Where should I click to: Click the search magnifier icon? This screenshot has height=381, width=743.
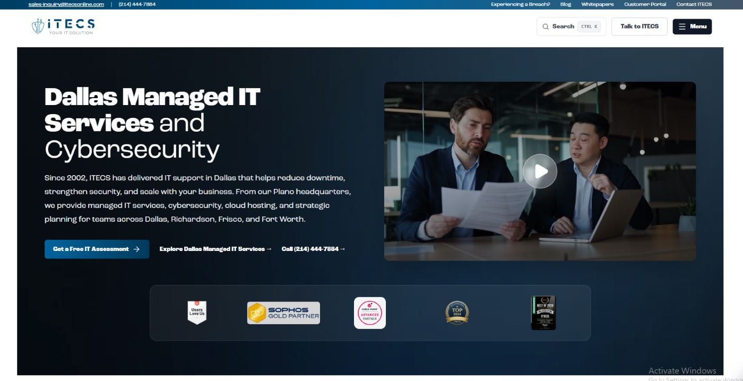(x=546, y=27)
